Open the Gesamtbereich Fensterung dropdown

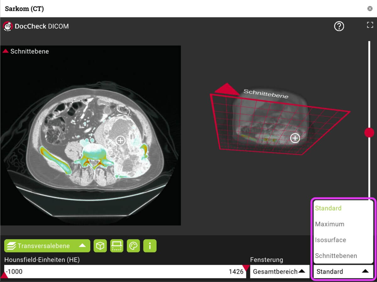[x=279, y=271]
